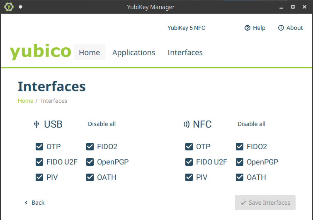Click the yubico logo
313x220 pixels.
point(41,51)
